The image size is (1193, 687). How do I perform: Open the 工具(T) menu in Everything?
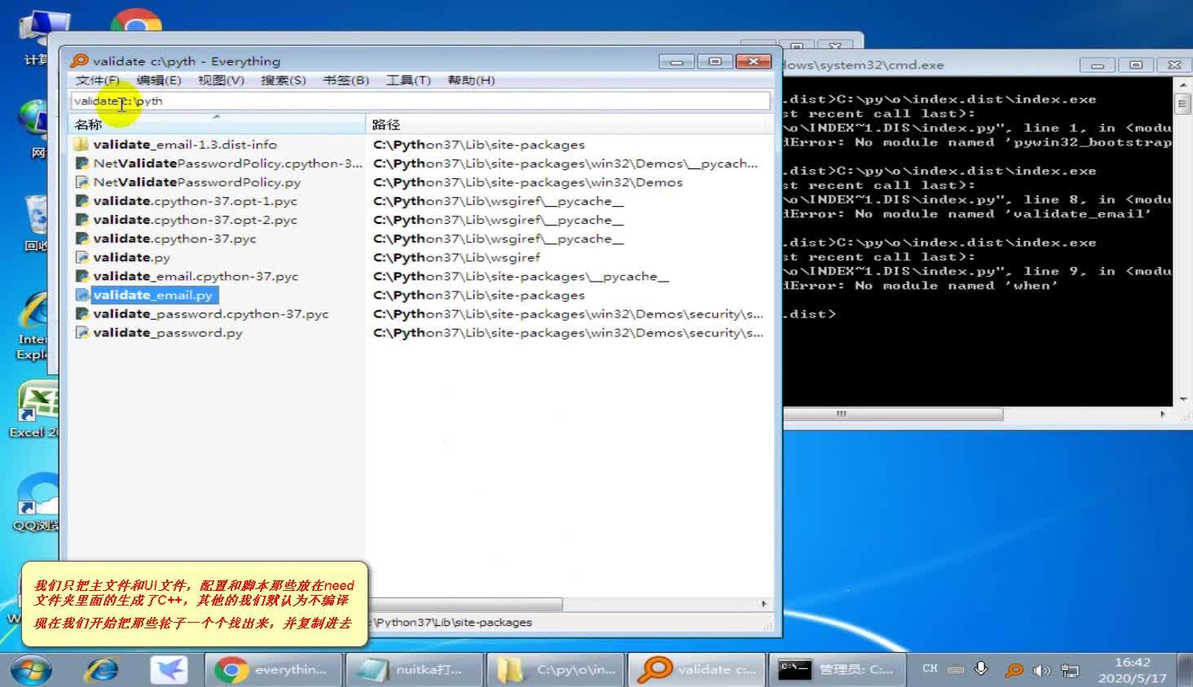(x=407, y=81)
